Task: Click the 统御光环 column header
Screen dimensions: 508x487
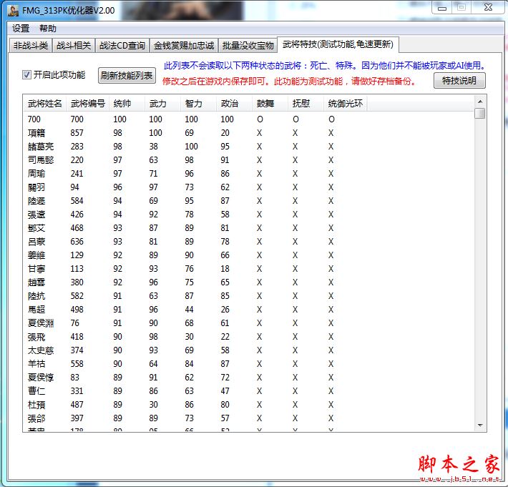Action: 345,104
